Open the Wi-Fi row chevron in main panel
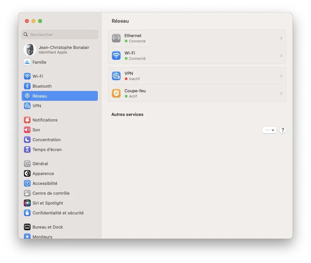The width and height of the screenshot is (311, 263). [x=281, y=55]
